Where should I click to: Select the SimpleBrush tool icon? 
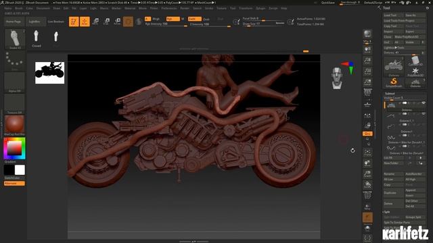(394, 82)
